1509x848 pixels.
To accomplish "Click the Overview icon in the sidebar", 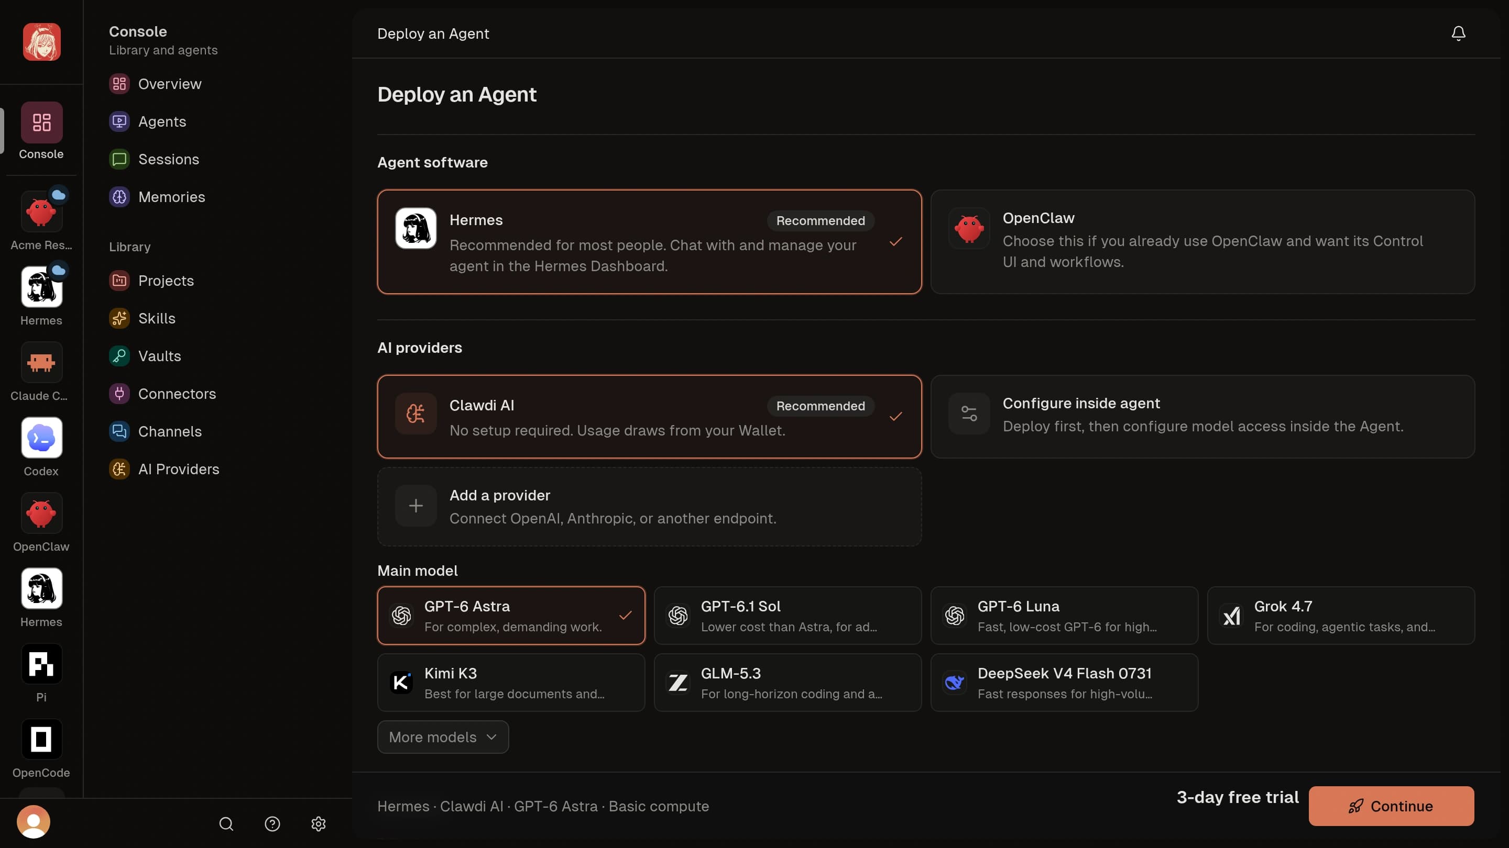I will click(x=119, y=84).
